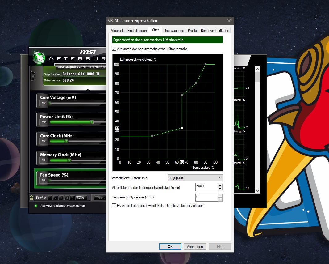Close the MSI Afterburner Eigenschaften dialog

(229, 21)
